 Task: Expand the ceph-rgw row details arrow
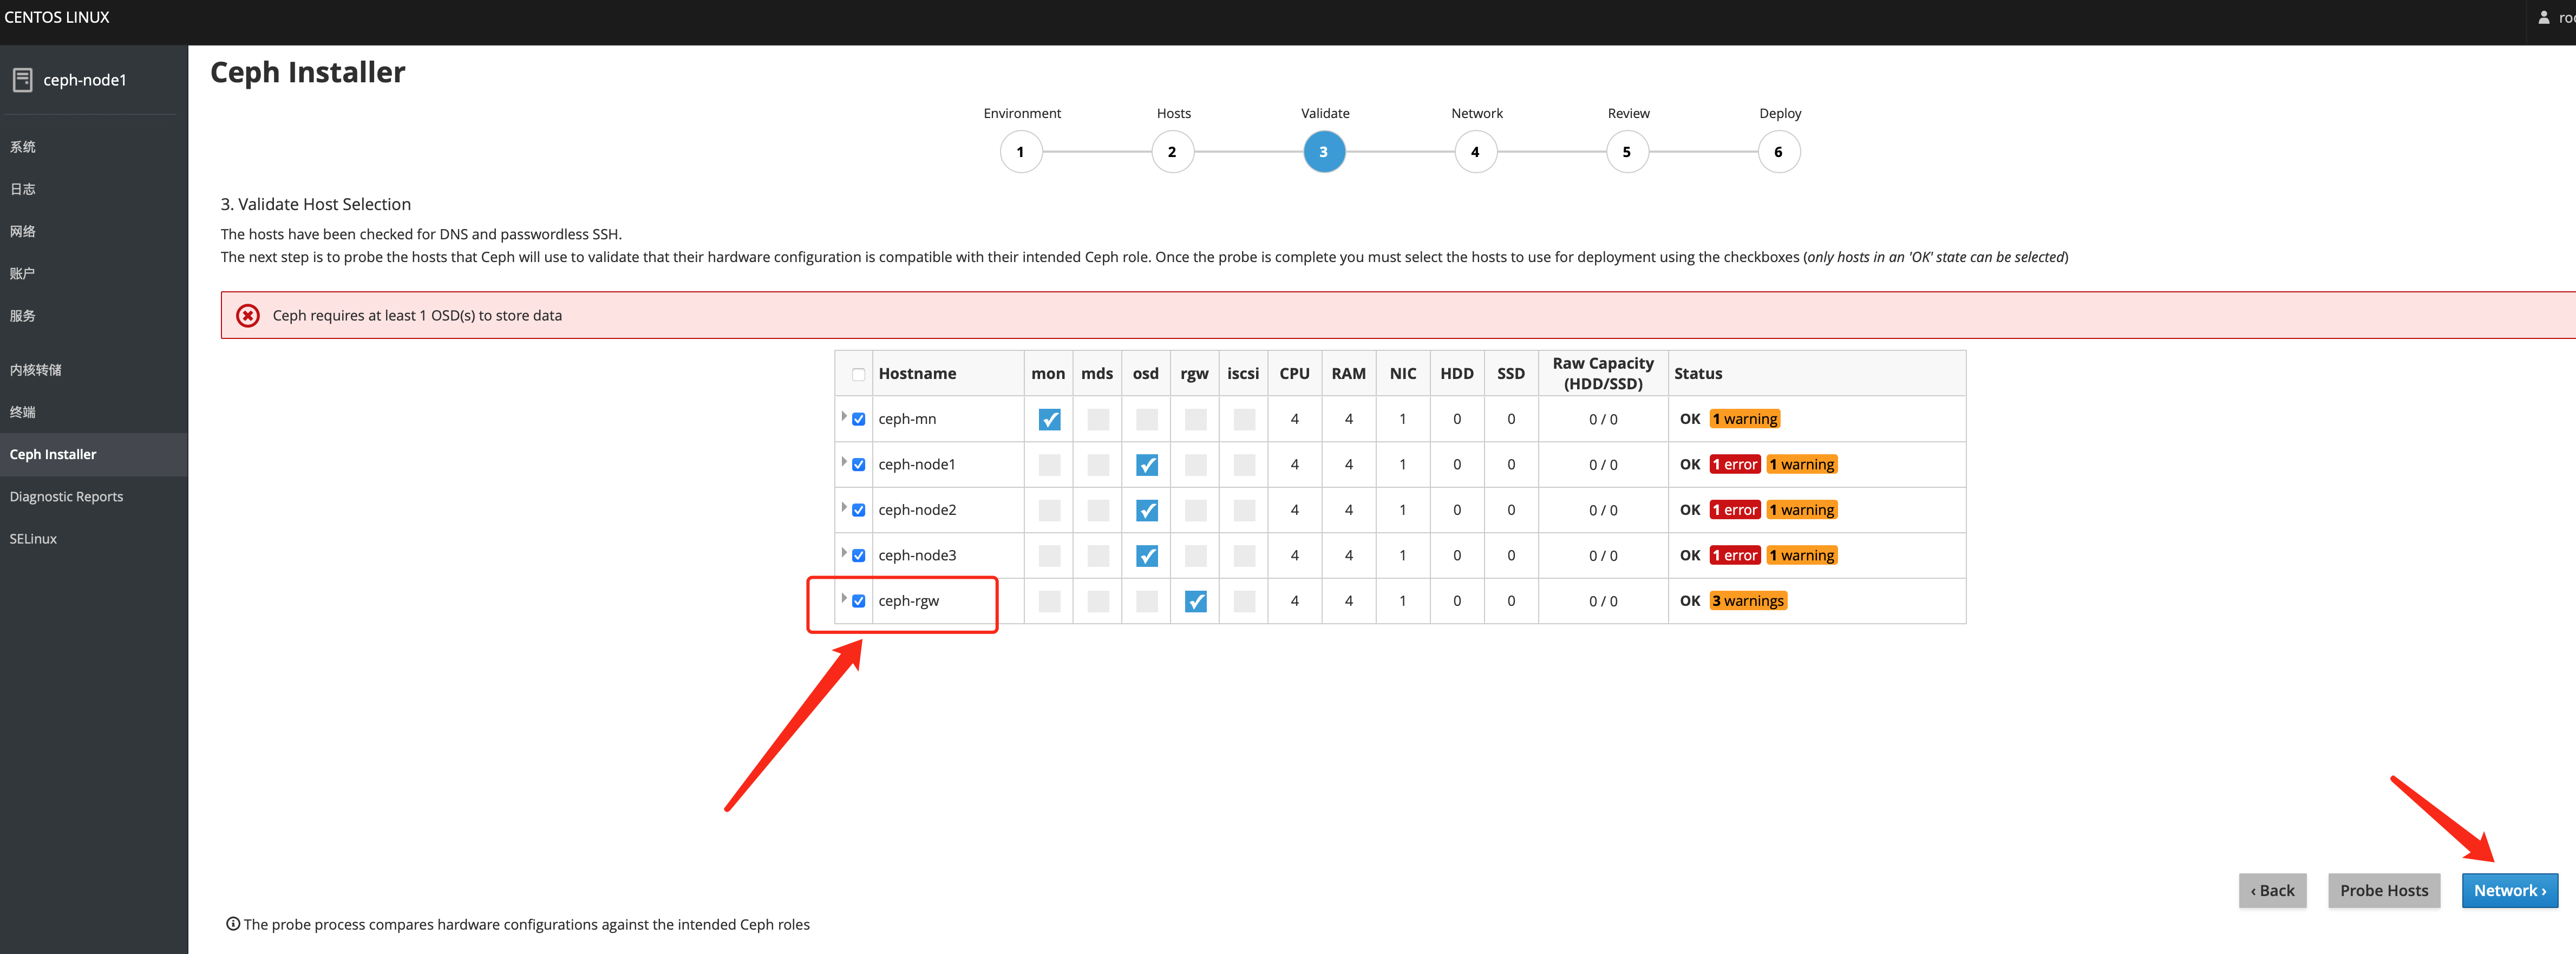844,599
